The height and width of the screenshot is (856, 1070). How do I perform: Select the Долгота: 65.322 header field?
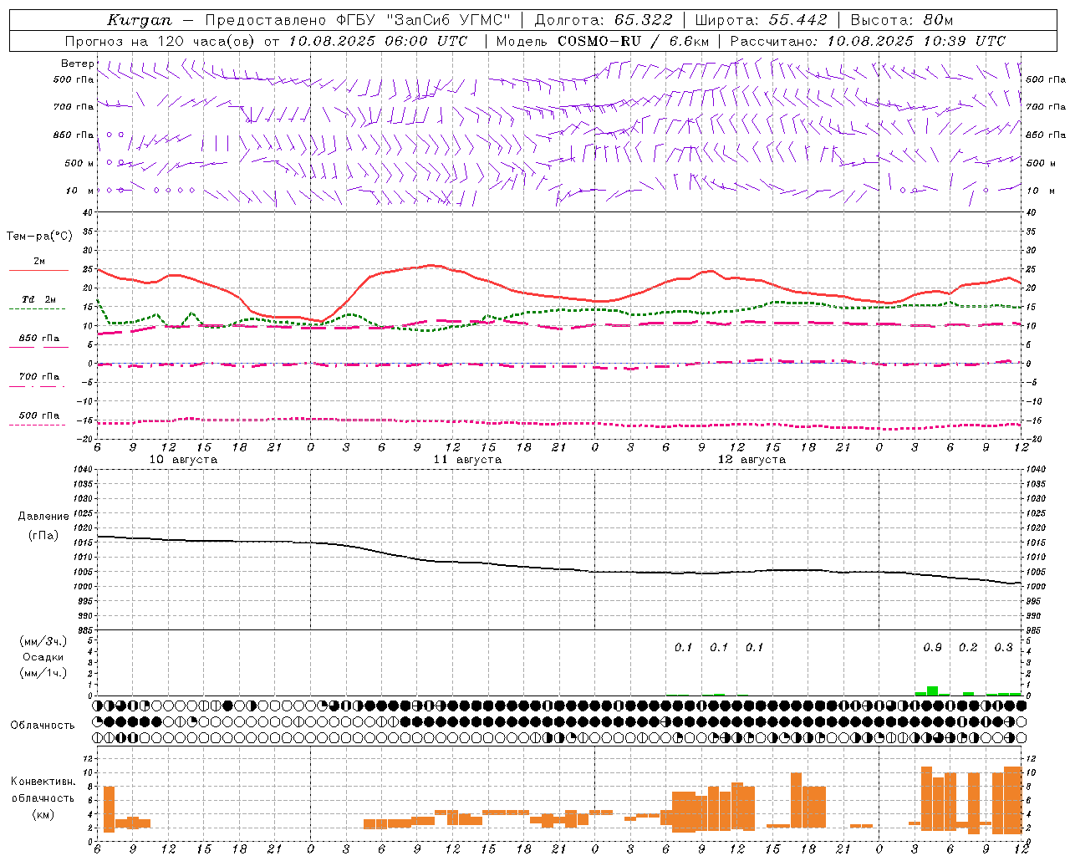click(x=604, y=20)
